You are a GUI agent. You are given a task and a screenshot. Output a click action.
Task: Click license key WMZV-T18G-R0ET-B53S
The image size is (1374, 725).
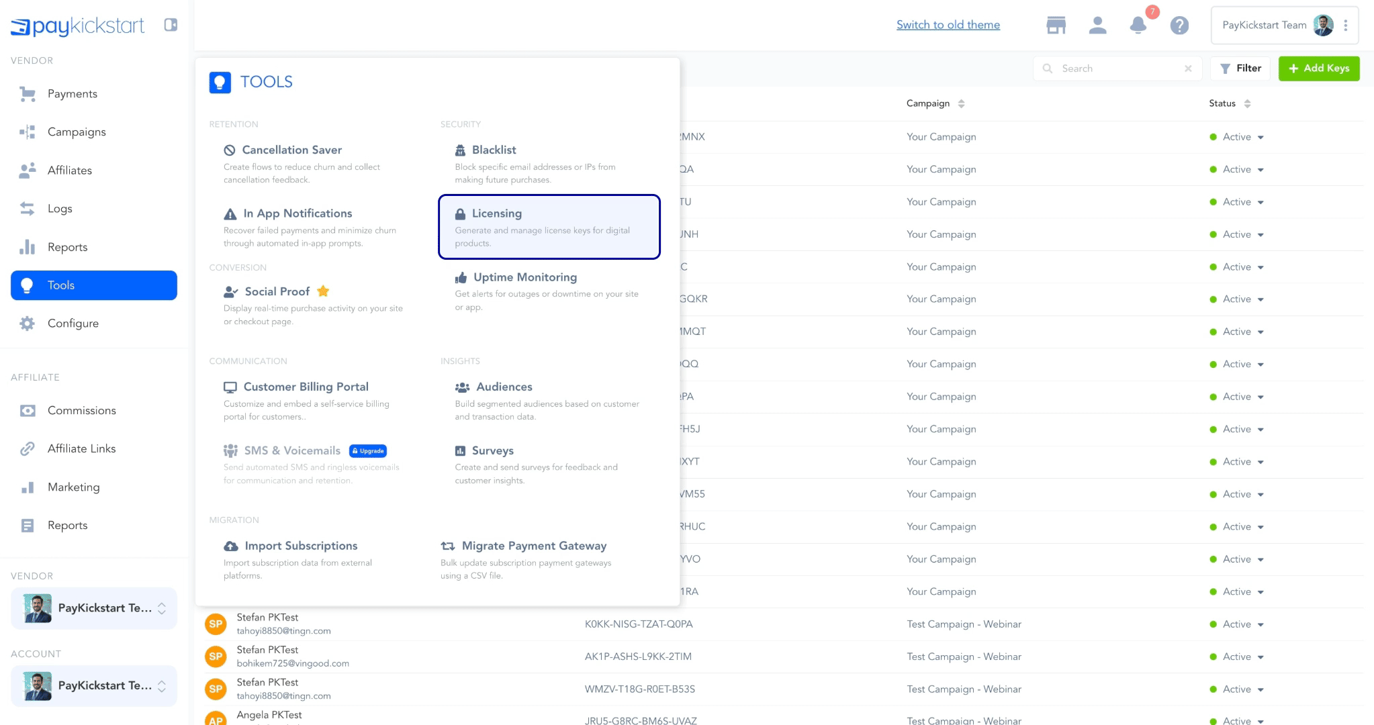tap(640, 689)
